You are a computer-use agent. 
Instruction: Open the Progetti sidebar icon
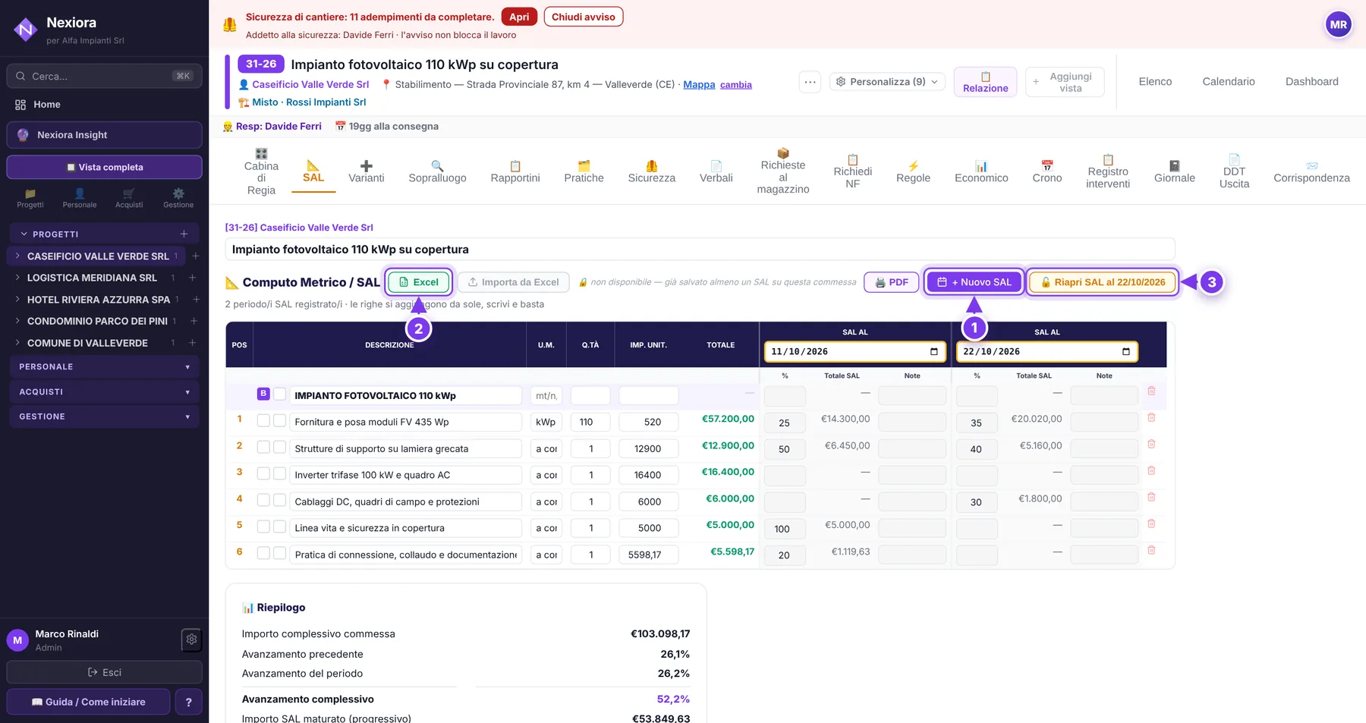[30, 198]
